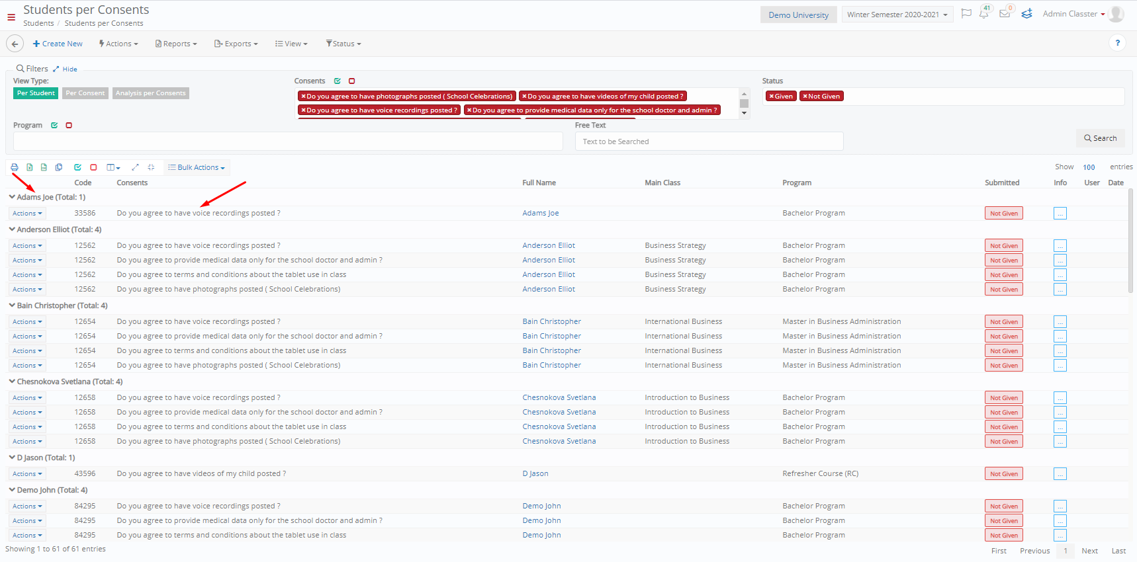The width and height of the screenshot is (1137, 562).
Task: Expand all groups in table
Action: (x=135, y=167)
